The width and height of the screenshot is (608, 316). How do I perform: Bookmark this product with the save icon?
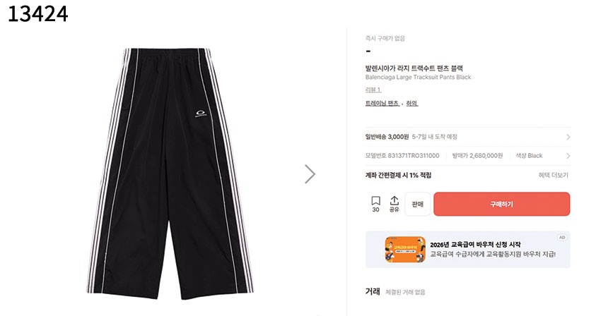(x=375, y=204)
